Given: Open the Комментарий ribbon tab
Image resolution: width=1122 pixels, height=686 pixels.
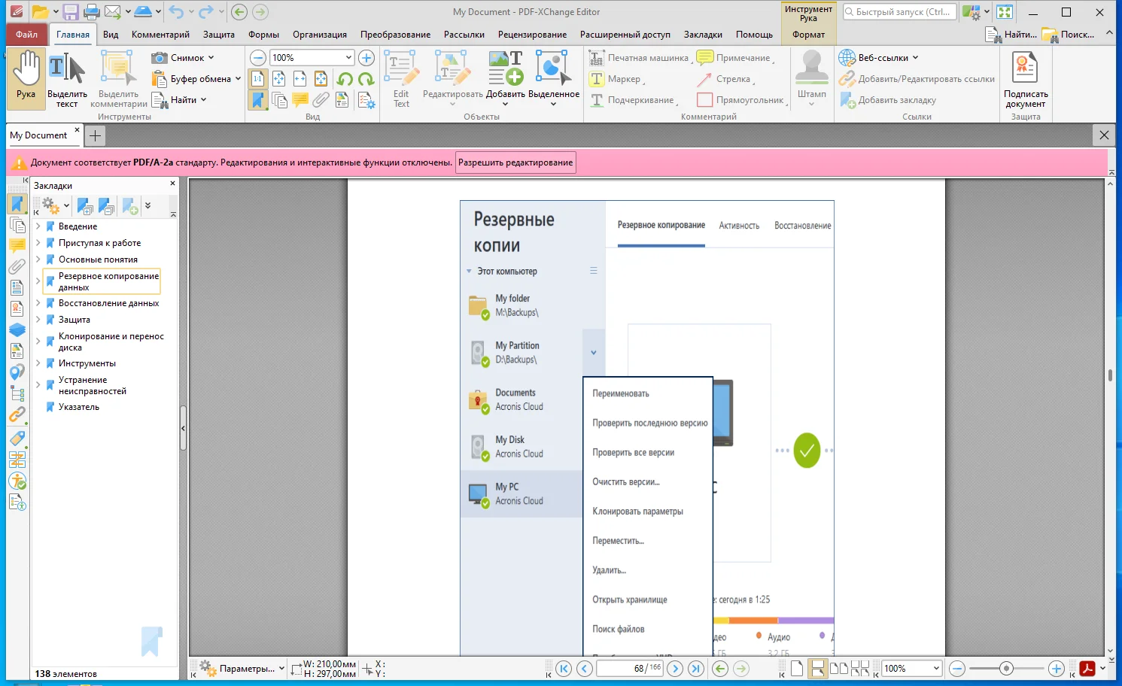Looking at the screenshot, I should 160,35.
